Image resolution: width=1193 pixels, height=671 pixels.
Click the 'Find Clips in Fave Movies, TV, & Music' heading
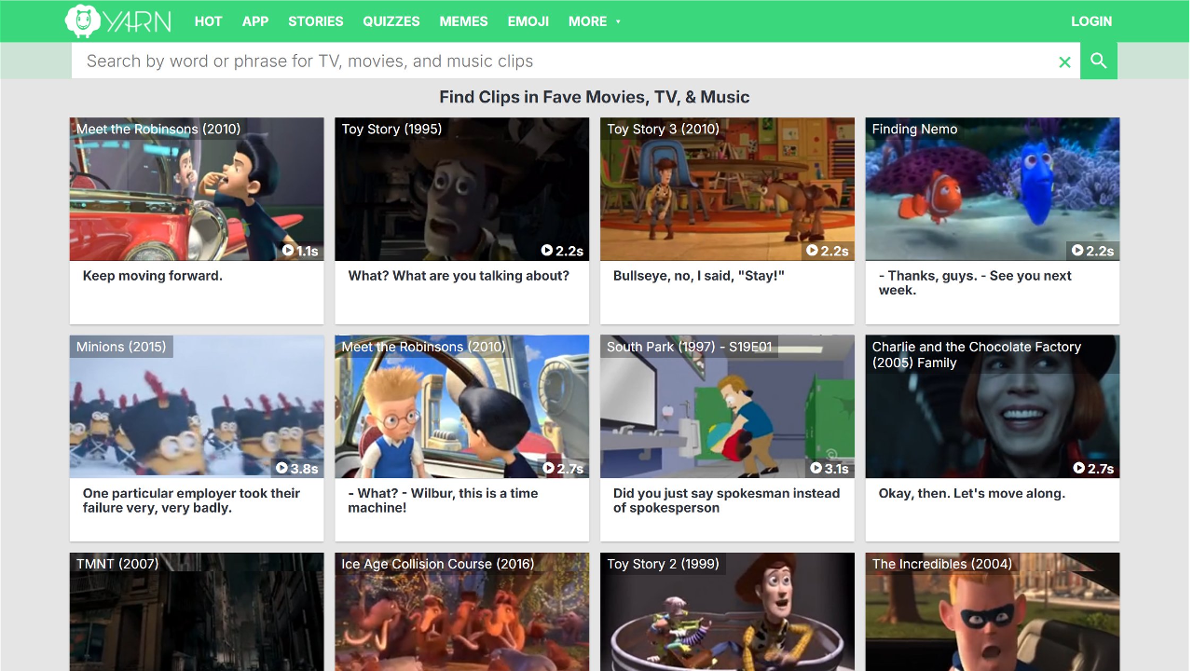595,97
